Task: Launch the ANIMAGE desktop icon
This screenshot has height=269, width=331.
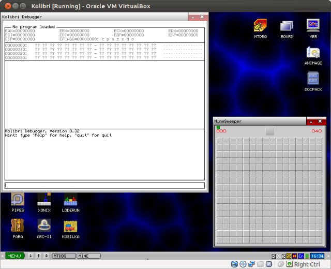Action: pyautogui.click(x=313, y=52)
